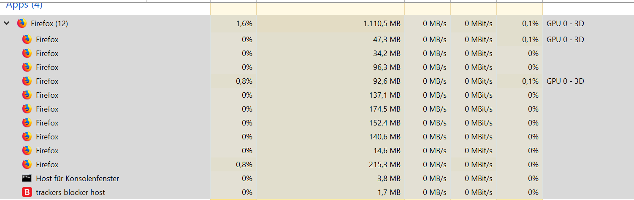Select Firefox process using 174,5 MB
The width and height of the screenshot is (634, 200).
pyautogui.click(x=317, y=109)
